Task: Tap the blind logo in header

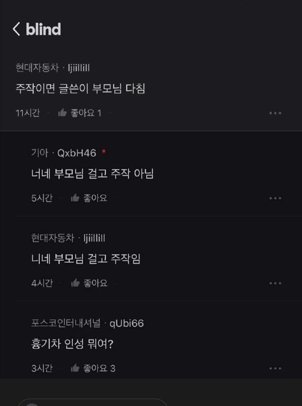Action: (x=43, y=29)
